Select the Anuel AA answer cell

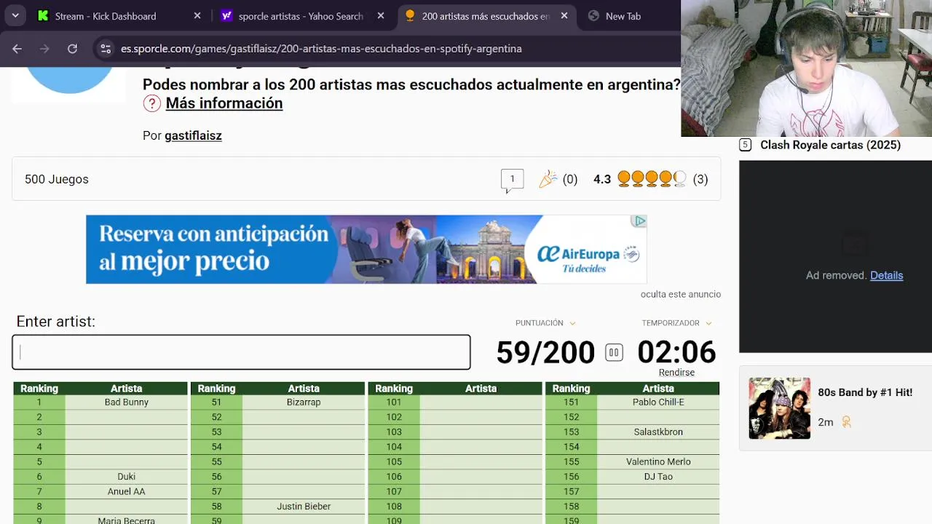[x=127, y=491]
